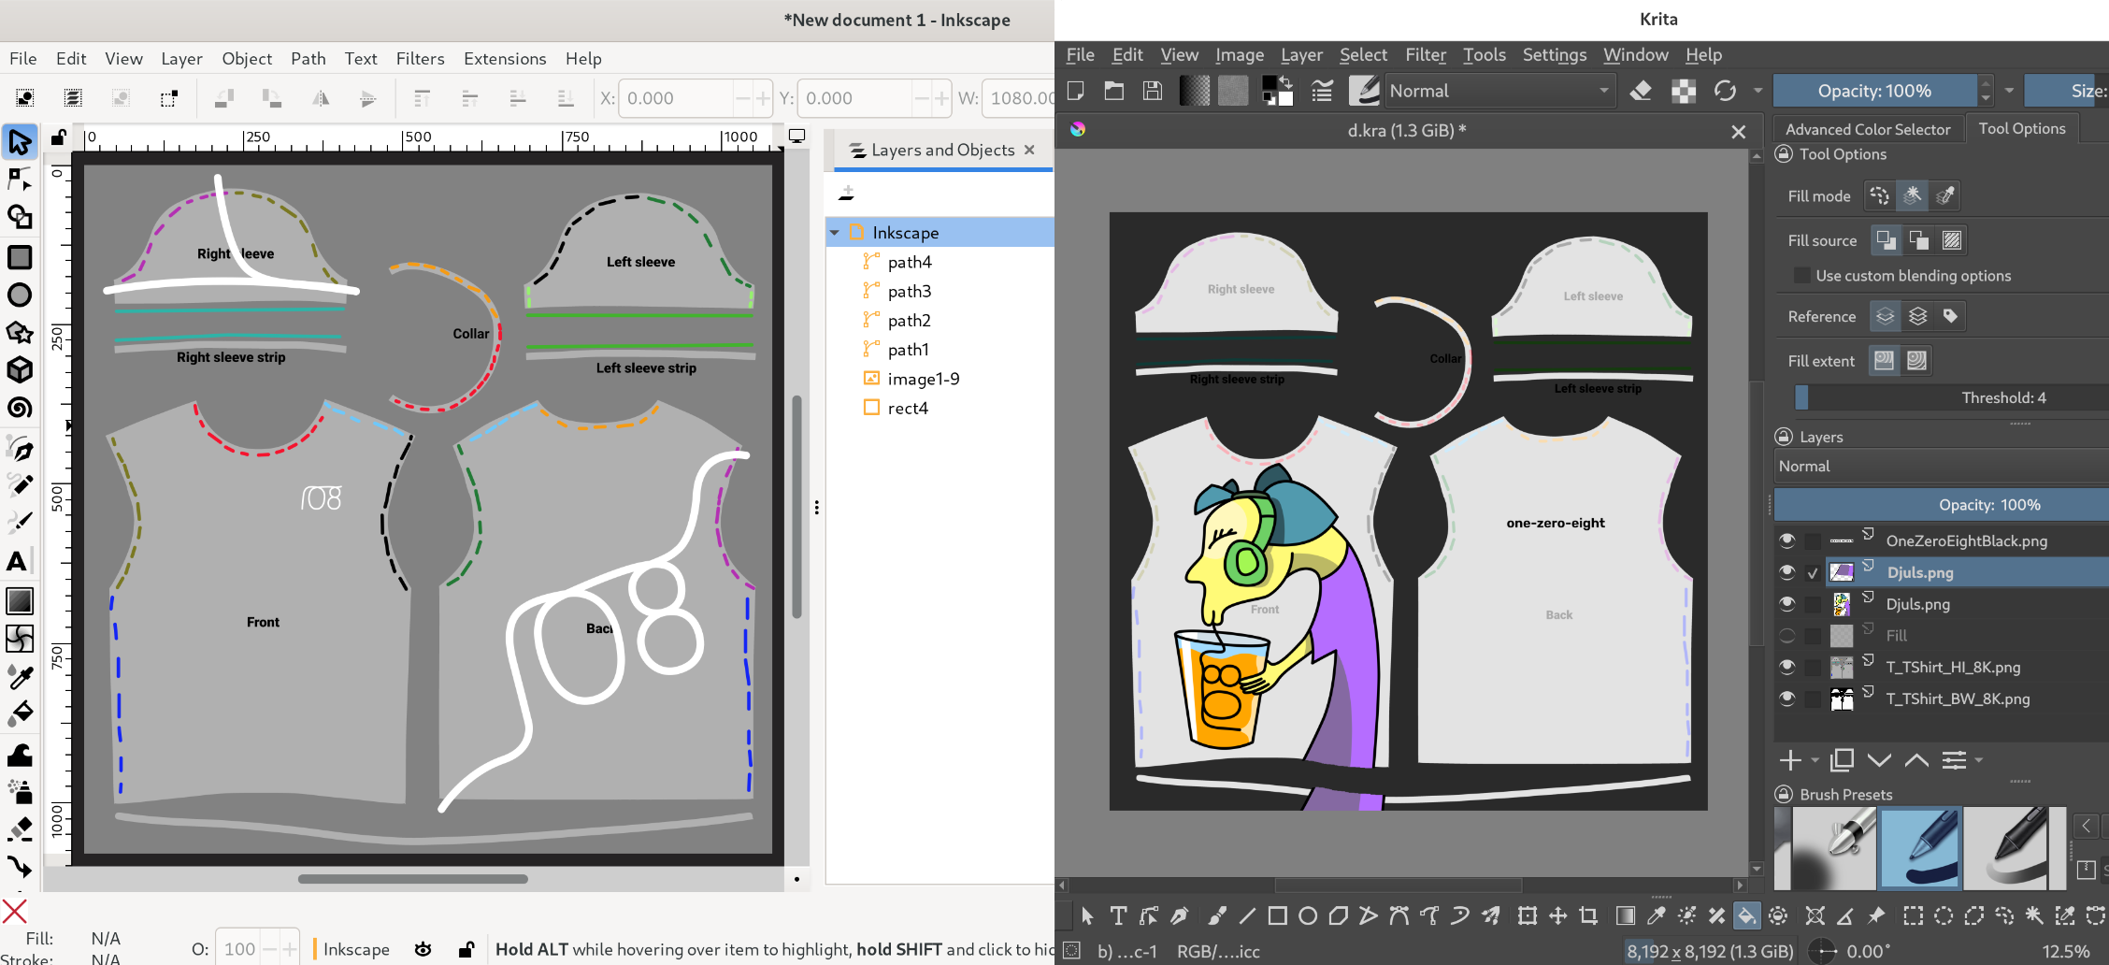Enable Use custom blending options checkbox
Image resolution: width=2109 pixels, height=965 pixels.
(x=1801, y=276)
